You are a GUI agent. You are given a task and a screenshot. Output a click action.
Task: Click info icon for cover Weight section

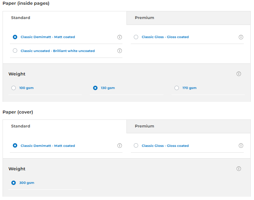click(239, 169)
